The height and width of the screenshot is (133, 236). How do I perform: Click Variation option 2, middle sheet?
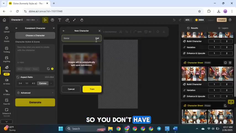[x=227, y=90]
